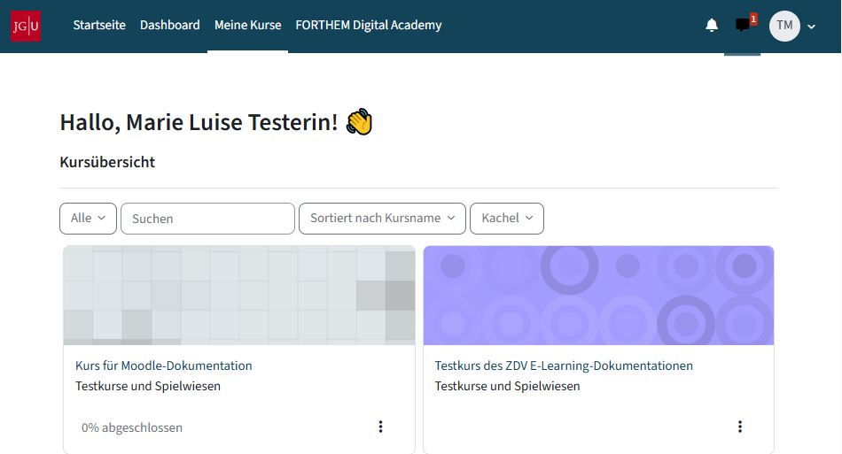Open Testkurs des ZDV E-Learning-Dokumentationen link
Image resolution: width=842 pixels, height=454 pixels.
[x=564, y=366]
